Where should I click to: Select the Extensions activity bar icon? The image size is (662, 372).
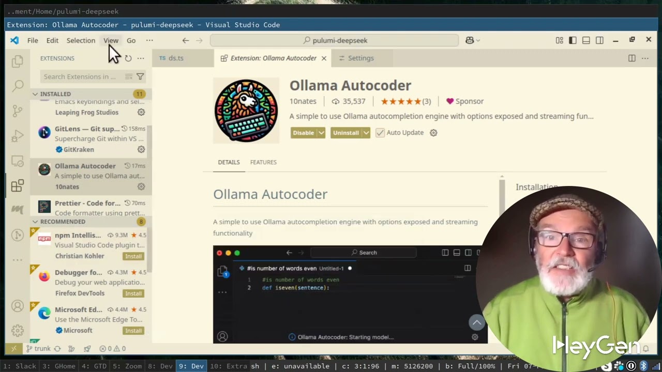pos(18,185)
